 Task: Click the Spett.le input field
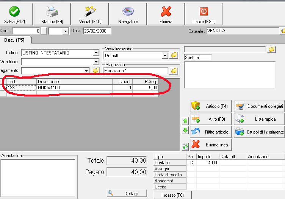(198, 58)
